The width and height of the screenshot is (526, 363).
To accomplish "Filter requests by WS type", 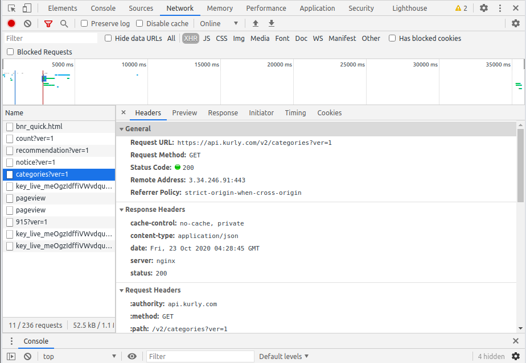I will (318, 38).
